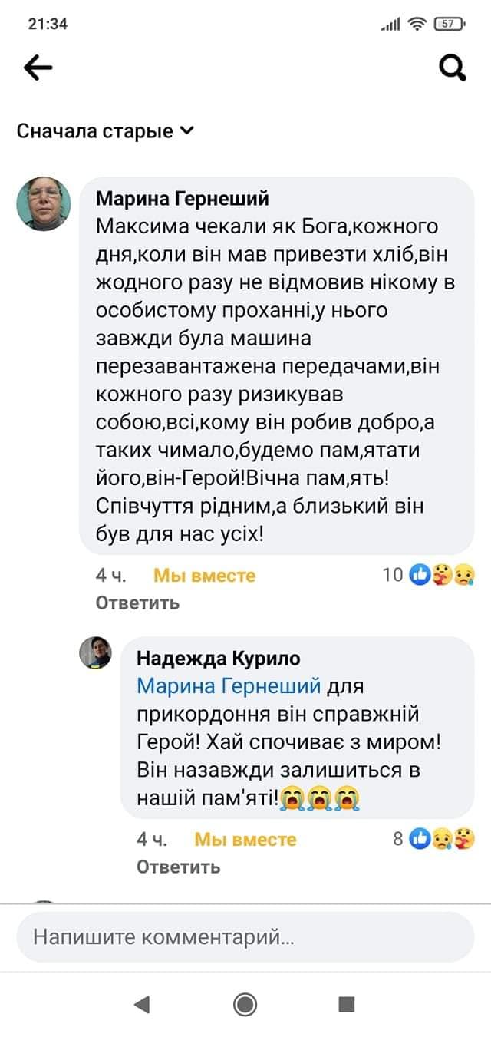Focus the 'Напишите комментарий…' input field

coord(245,937)
